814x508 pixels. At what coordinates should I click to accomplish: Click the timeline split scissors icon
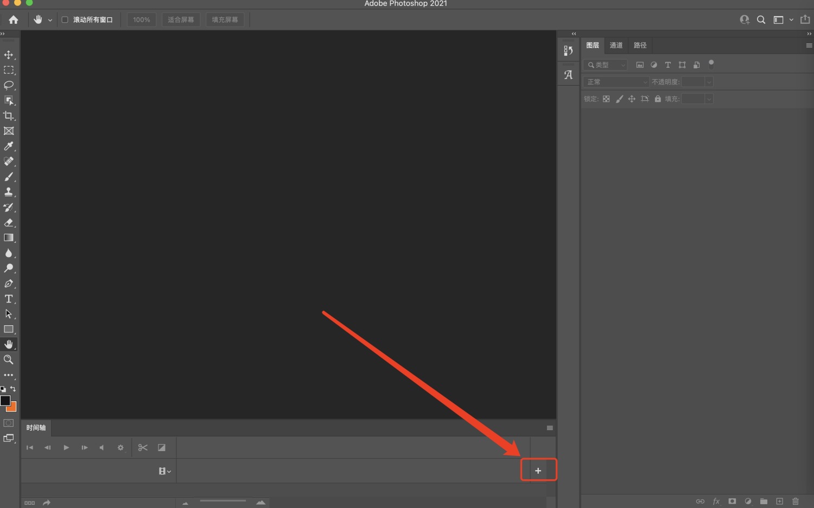143,447
